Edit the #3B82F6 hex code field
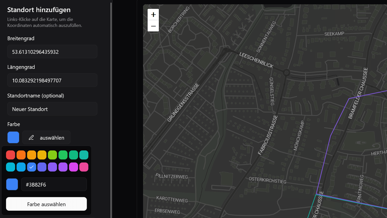This screenshot has width=387, height=218. coord(54,184)
